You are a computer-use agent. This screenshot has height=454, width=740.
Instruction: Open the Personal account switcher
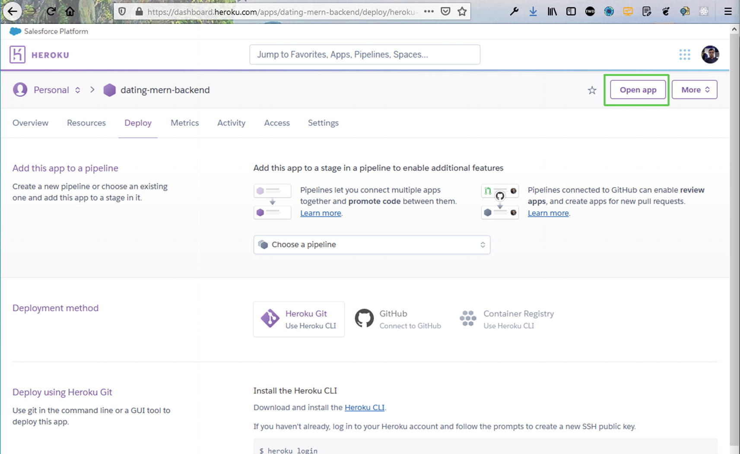click(x=57, y=90)
